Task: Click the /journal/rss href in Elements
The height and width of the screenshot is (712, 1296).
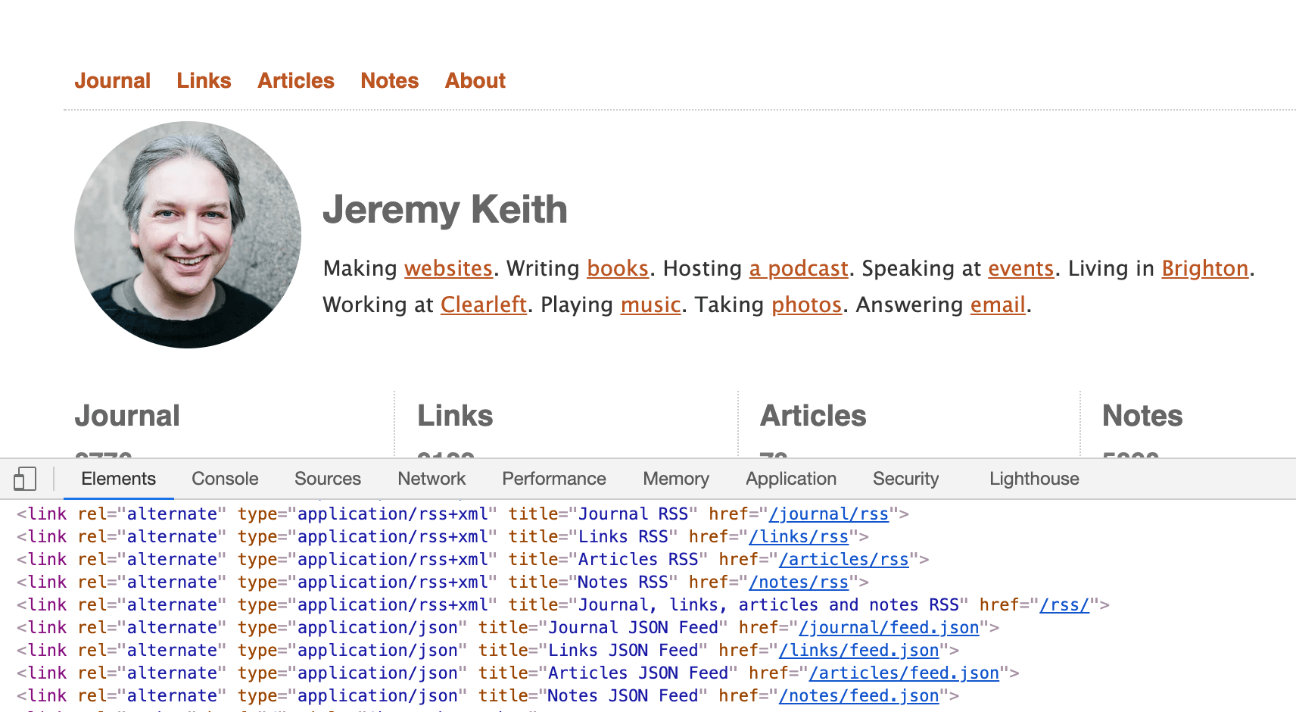Action: point(829,514)
